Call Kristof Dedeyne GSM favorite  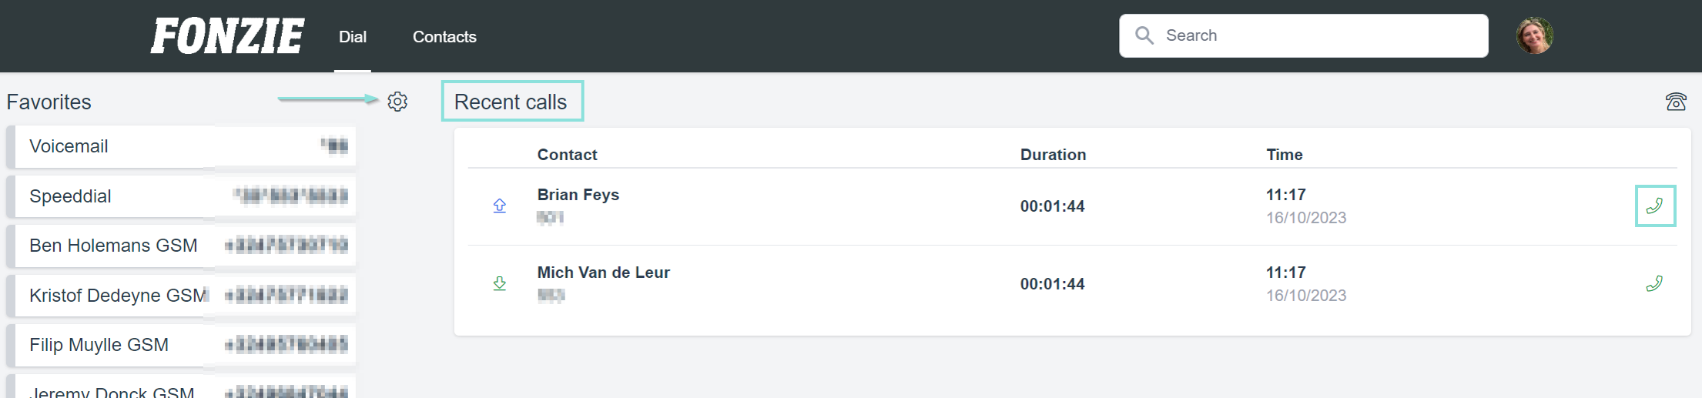coord(182,296)
